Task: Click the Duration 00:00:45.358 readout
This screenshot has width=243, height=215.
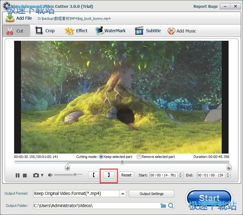Action: coord(211,157)
